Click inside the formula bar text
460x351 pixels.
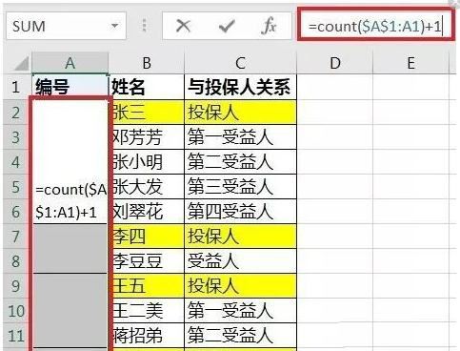tap(375, 26)
